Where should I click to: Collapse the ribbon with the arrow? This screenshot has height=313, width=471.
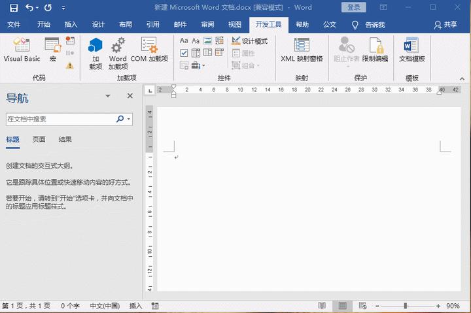click(x=462, y=78)
